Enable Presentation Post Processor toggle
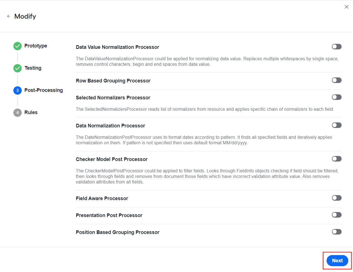The width and height of the screenshot is (353, 272). pyautogui.click(x=337, y=215)
